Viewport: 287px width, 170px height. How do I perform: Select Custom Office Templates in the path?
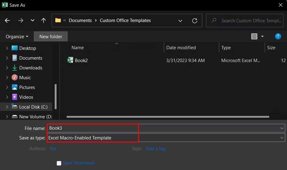pos(125,20)
